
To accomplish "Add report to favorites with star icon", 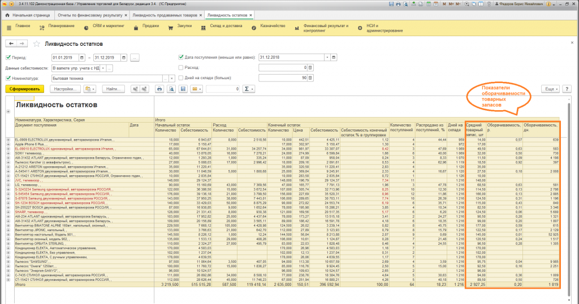I will coord(37,44).
